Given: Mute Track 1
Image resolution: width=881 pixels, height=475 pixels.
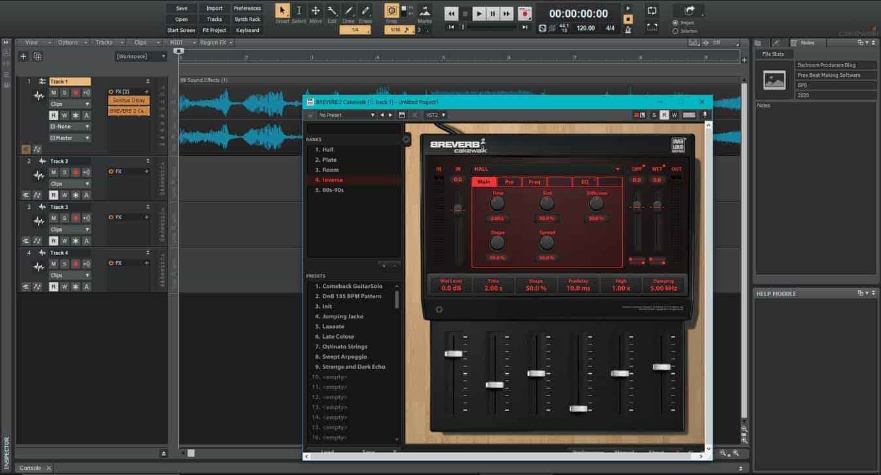Looking at the screenshot, I should click(54, 93).
